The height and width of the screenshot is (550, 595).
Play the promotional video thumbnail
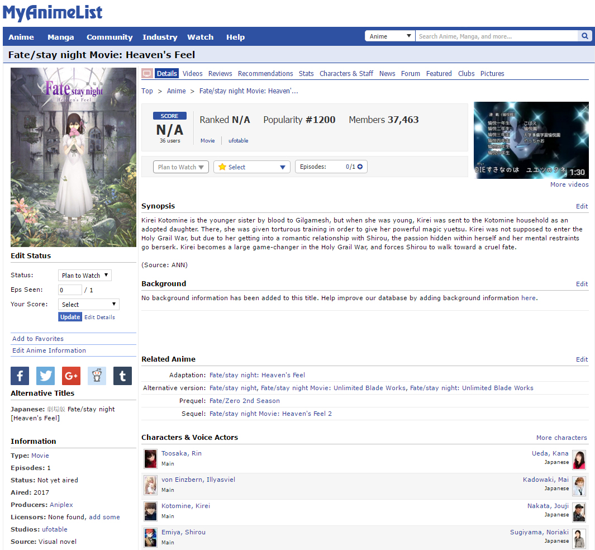pyautogui.click(x=531, y=140)
